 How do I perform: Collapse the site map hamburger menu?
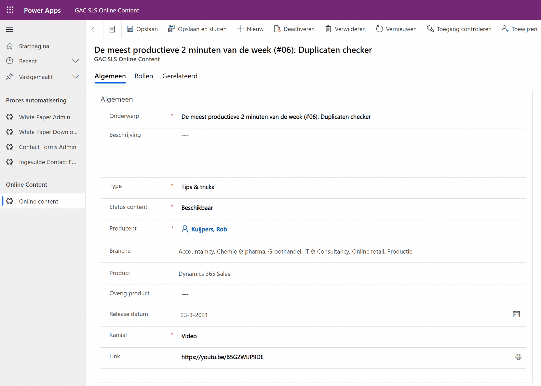(9, 29)
